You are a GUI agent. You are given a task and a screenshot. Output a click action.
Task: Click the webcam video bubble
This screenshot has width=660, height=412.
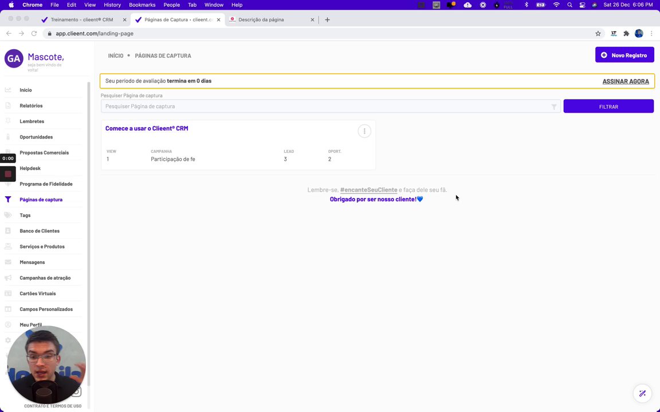(46, 365)
